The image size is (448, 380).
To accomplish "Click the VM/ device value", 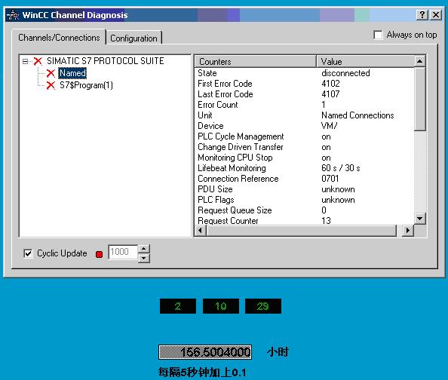I will (329, 126).
